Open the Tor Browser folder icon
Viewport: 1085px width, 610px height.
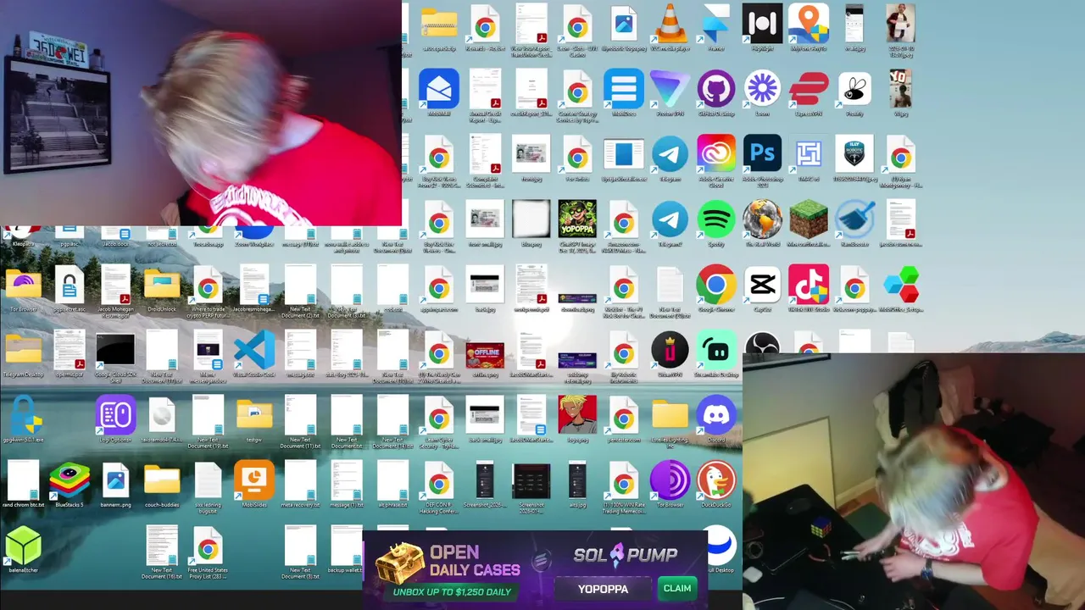tap(23, 285)
